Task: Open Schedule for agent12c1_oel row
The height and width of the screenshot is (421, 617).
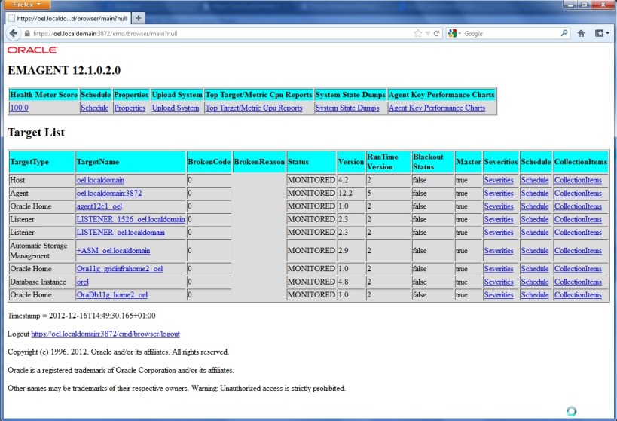Action: click(535, 206)
